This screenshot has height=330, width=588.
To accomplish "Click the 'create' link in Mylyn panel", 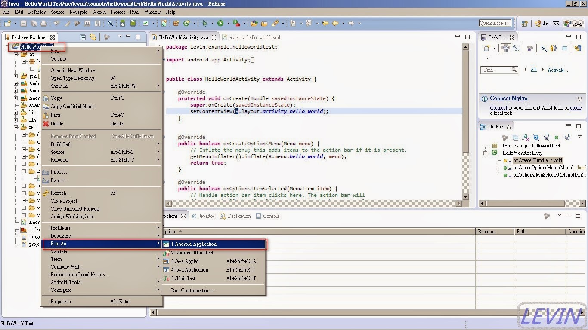I will [x=576, y=108].
